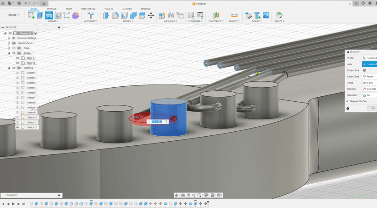Toggle the Project Axis checkbox
This screenshot has width=377, height=208.
pyautogui.click(x=364, y=70)
